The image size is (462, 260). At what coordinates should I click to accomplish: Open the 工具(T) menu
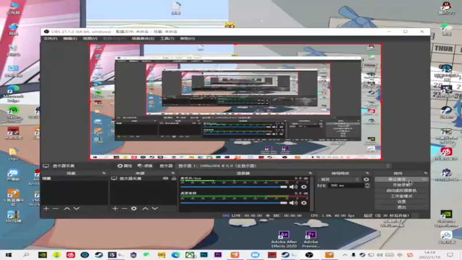coord(167,39)
